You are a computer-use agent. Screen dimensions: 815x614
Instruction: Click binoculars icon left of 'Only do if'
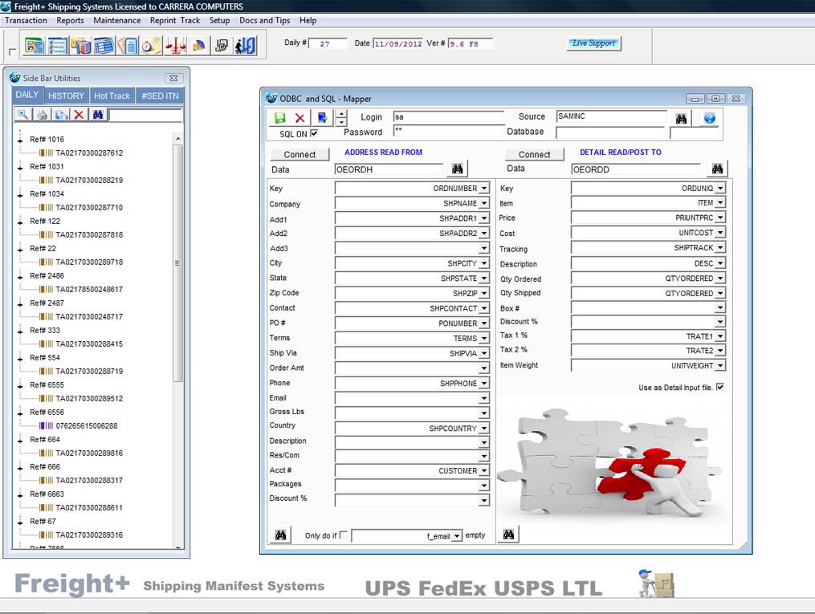(280, 535)
